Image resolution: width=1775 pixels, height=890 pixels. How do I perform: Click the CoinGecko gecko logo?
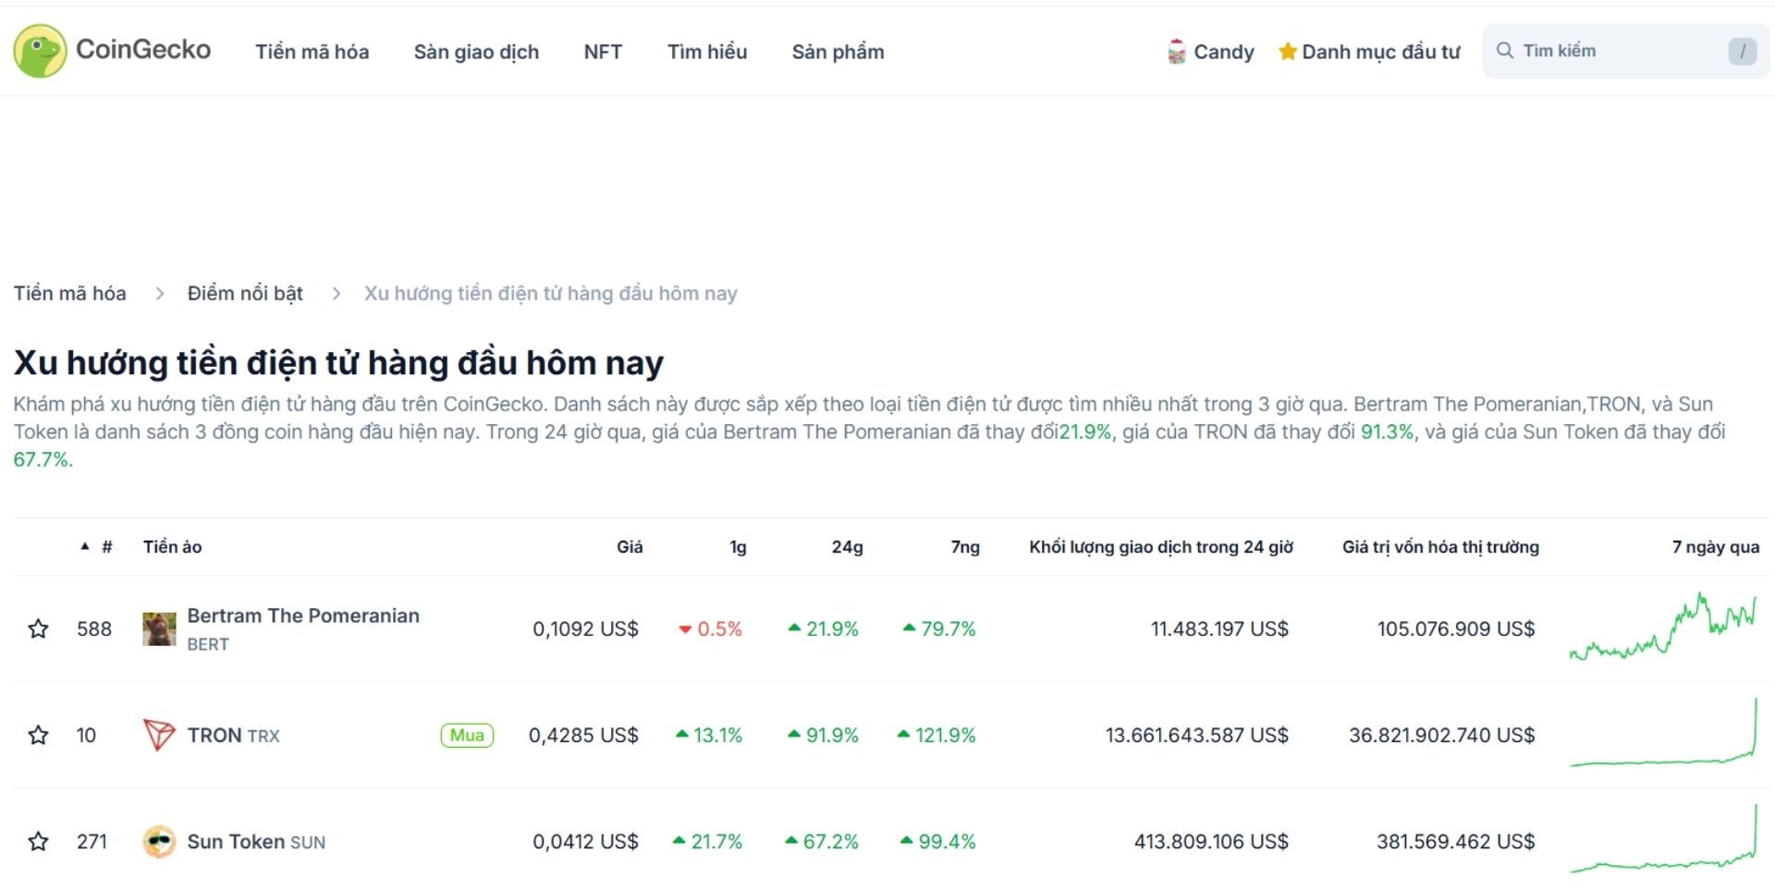click(42, 50)
